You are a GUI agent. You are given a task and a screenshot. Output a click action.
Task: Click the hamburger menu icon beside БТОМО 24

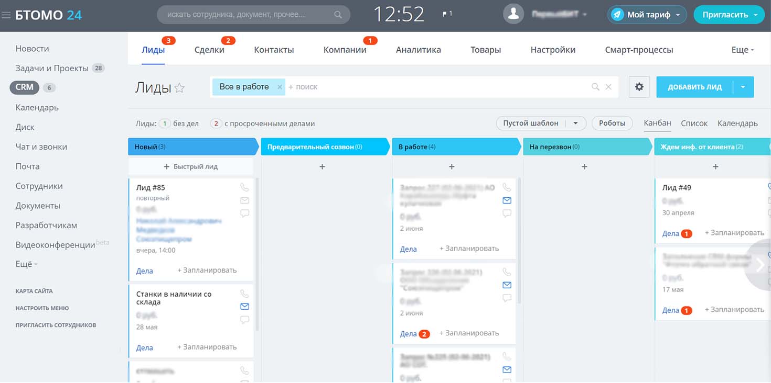(x=6, y=15)
